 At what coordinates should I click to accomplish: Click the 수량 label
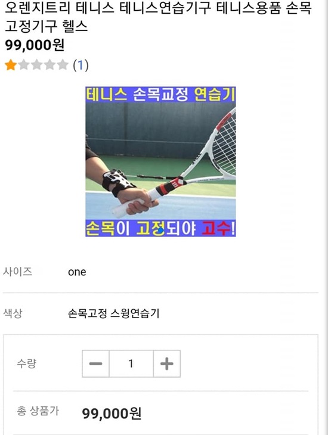point(26,363)
